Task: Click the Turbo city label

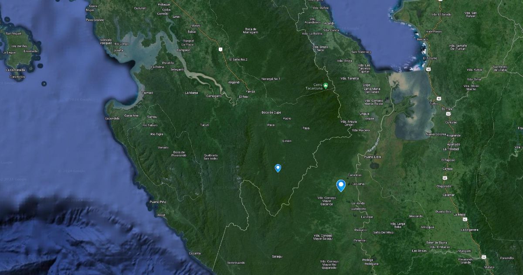Action: tap(434, 103)
